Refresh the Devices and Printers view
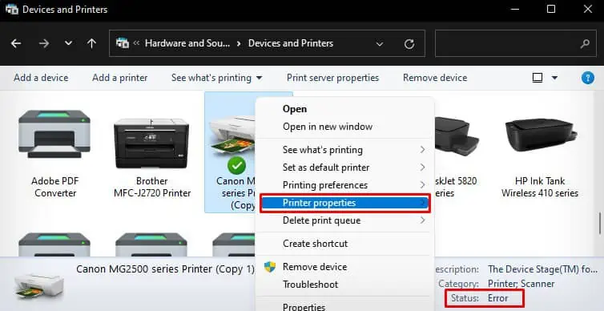Screen dimensions: 604x311 point(409,43)
